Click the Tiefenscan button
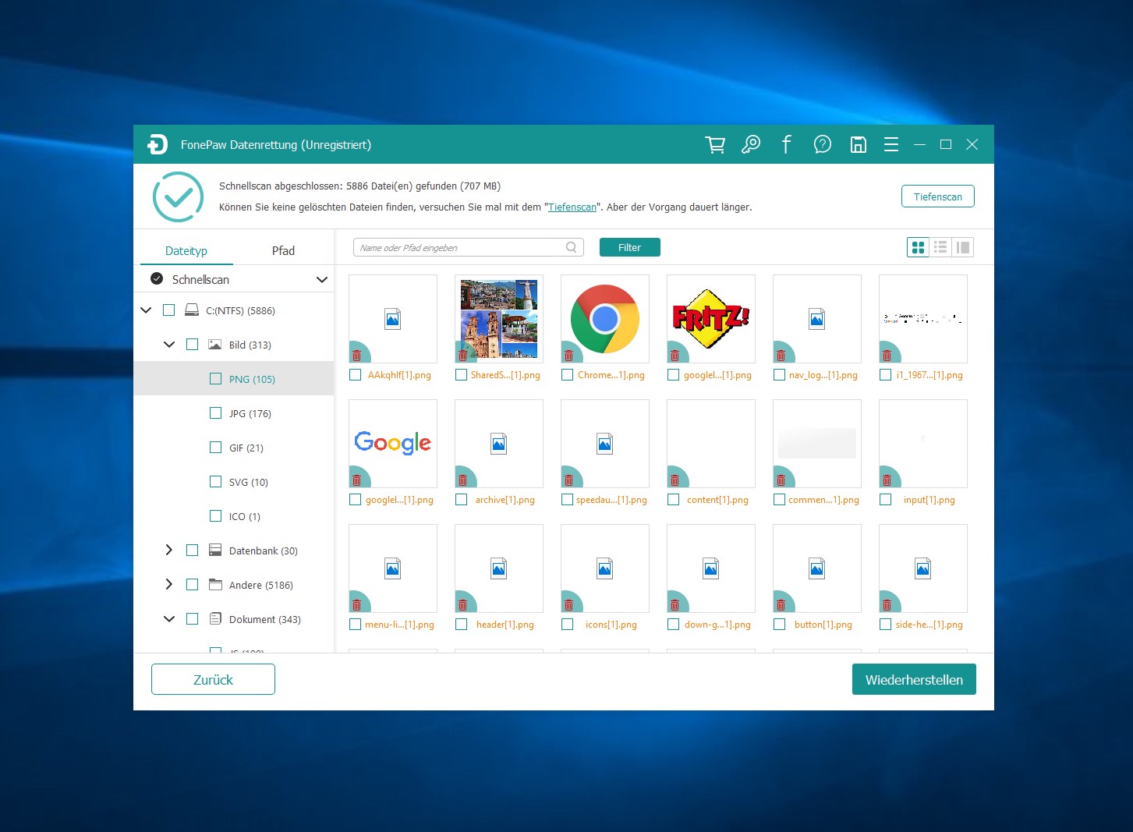The width and height of the screenshot is (1133, 832). (938, 196)
